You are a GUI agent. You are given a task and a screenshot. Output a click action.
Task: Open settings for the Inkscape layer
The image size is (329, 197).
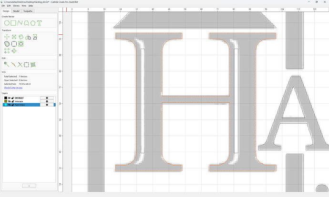pyautogui.click(x=47, y=101)
